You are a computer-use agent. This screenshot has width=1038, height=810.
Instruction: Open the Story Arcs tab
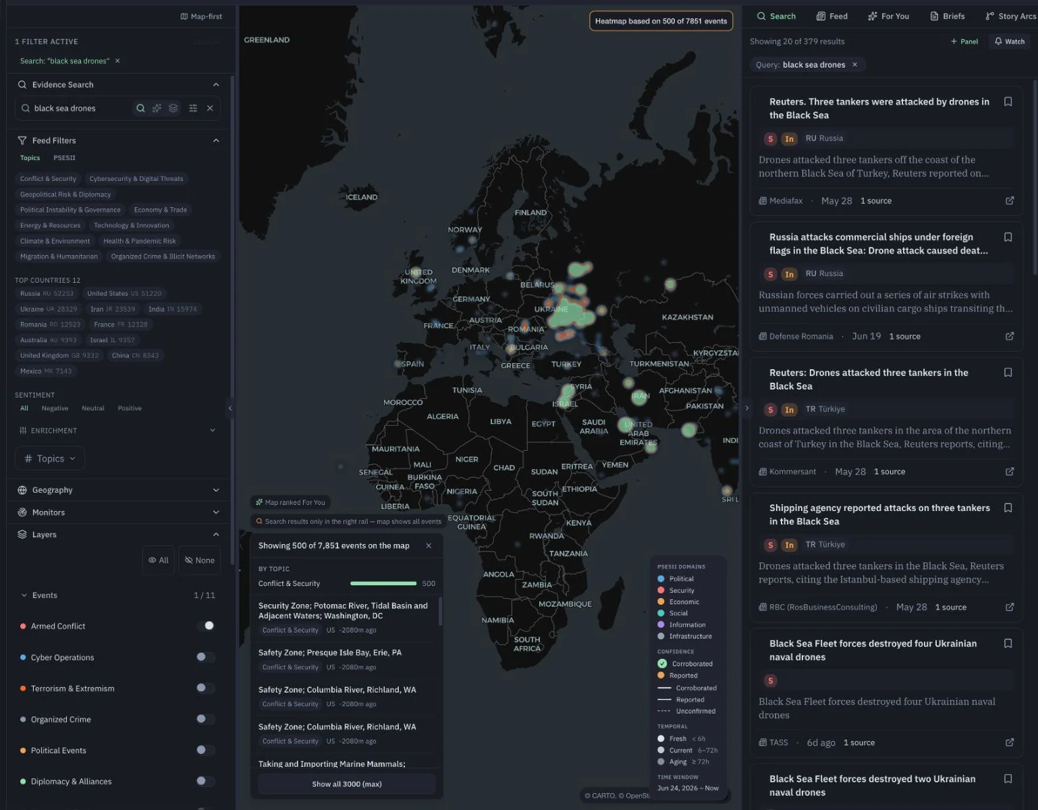[1010, 16]
